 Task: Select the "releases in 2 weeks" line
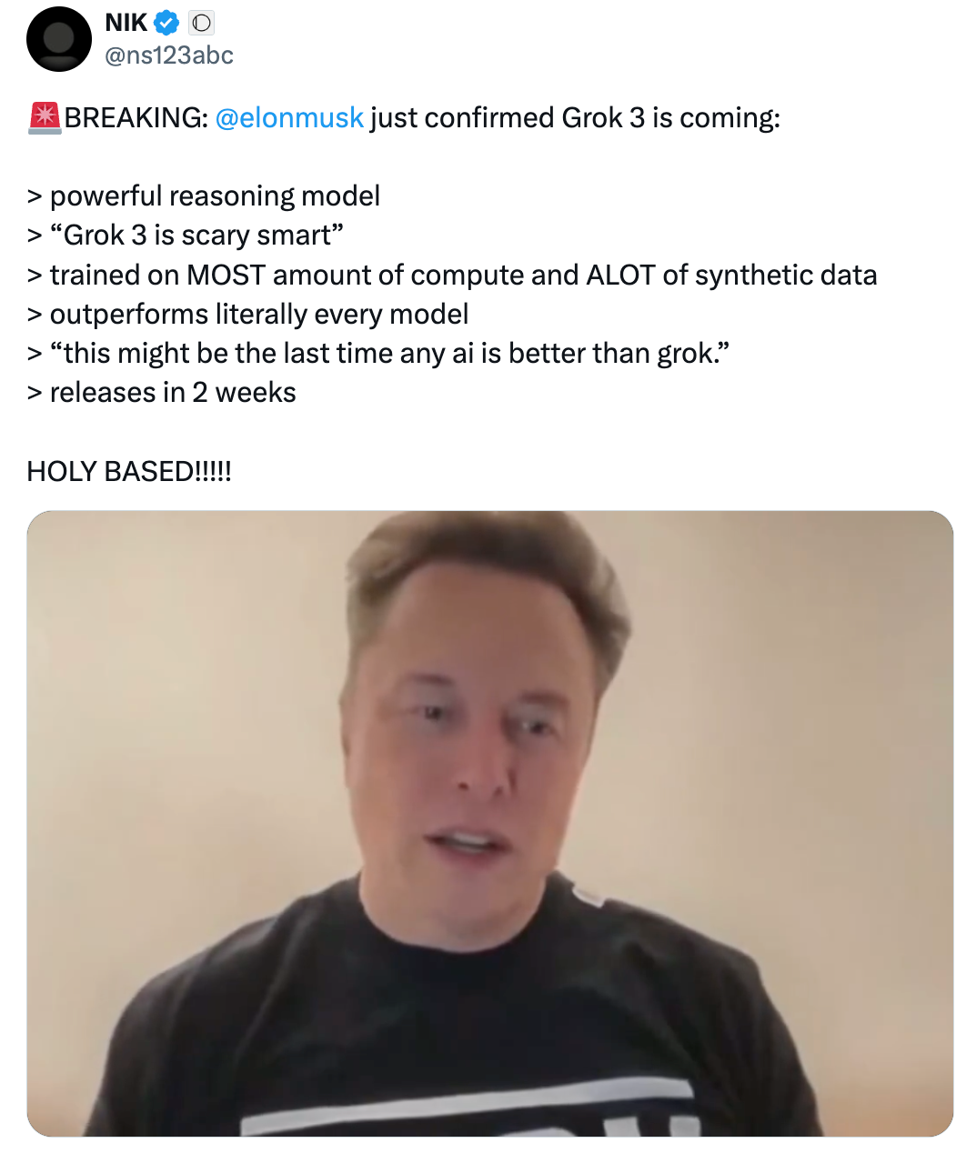click(162, 392)
